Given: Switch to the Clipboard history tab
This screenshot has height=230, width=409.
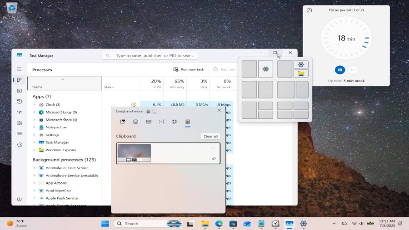Looking at the screenshot, I should pos(188,122).
